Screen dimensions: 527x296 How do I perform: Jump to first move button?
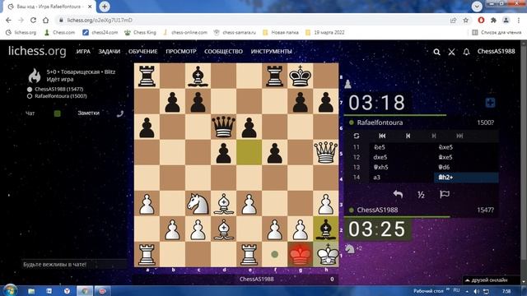pos(382,136)
